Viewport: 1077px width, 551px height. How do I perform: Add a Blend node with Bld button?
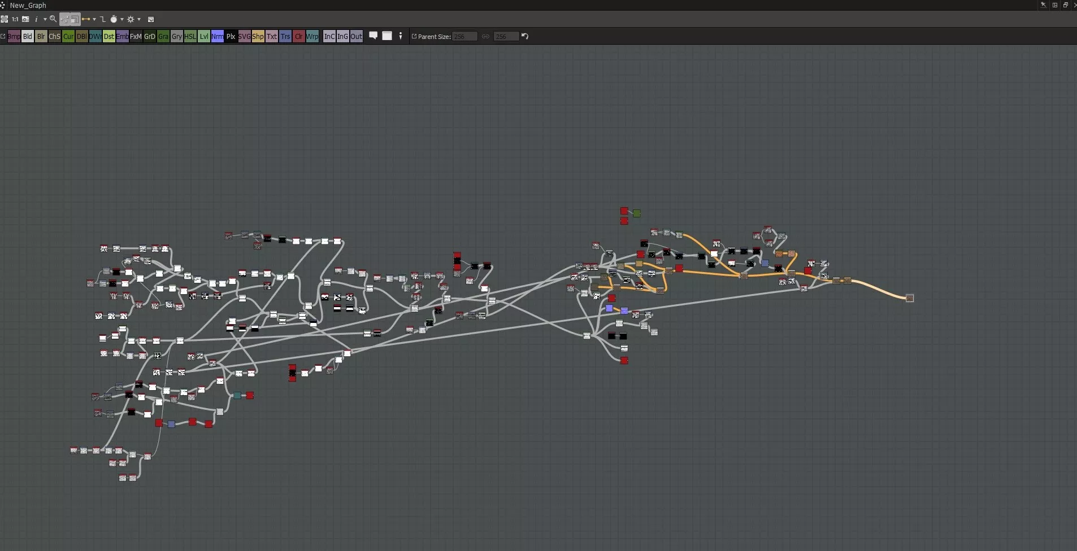(x=28, y=36)
